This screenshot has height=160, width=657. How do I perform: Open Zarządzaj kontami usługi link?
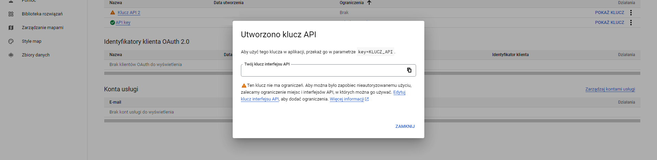coord(610,89)
